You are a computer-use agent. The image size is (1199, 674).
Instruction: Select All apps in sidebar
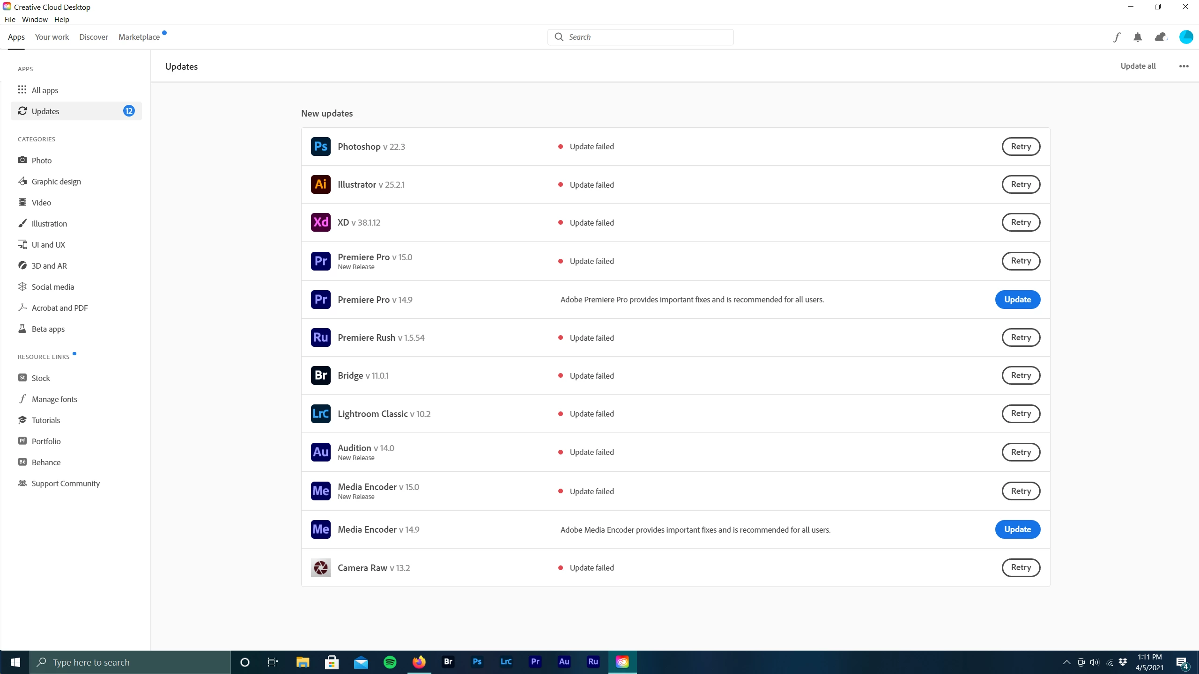45,90
